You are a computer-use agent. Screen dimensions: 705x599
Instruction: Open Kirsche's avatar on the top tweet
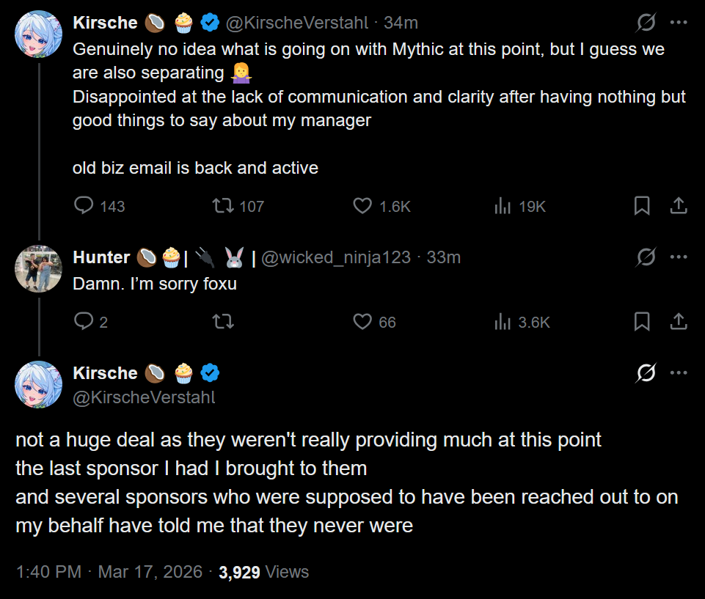pyautogui.click(x=38, y=34)
